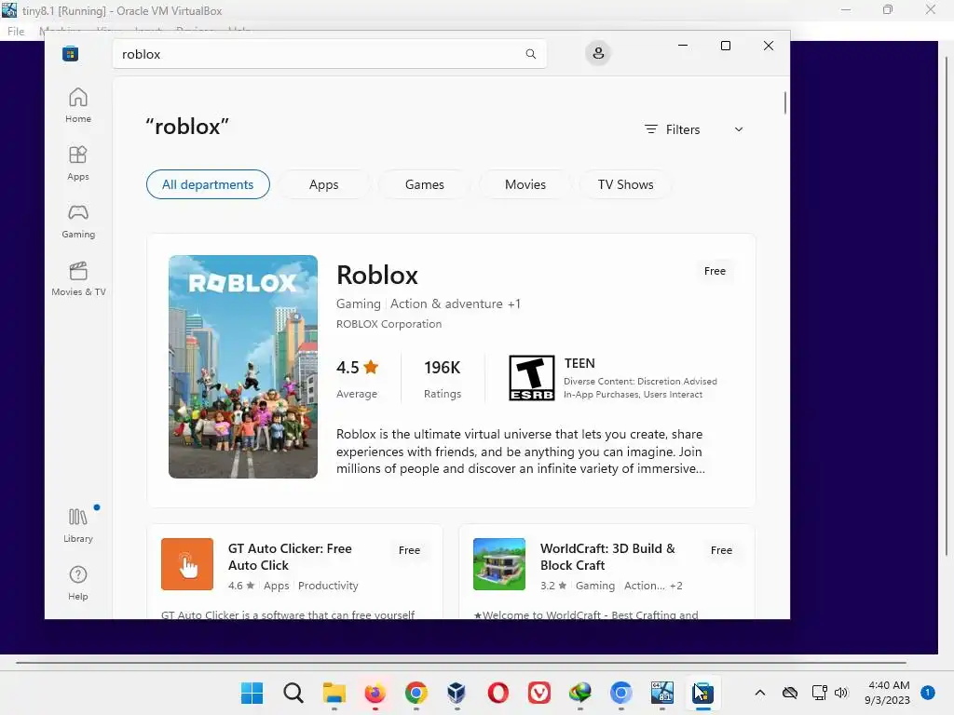Open GT Auto Clicker: Free Auto Click title
954x715 pixels.
click(290, 557)
